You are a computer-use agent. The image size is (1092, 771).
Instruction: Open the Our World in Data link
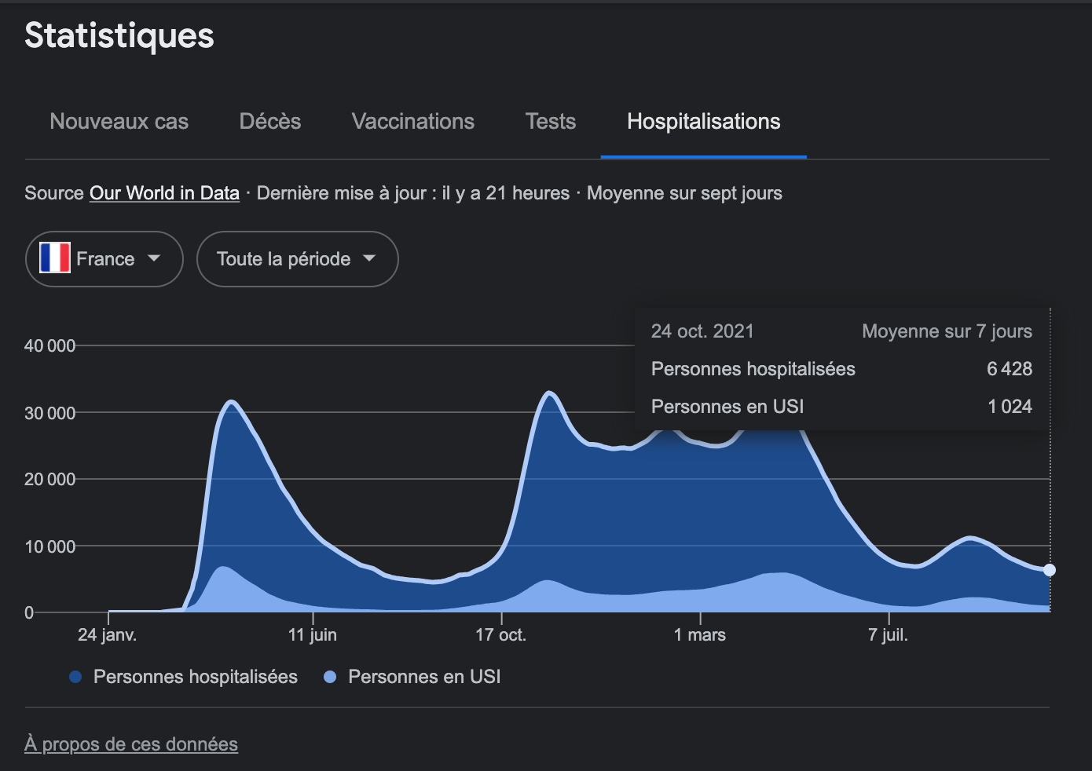164,193
